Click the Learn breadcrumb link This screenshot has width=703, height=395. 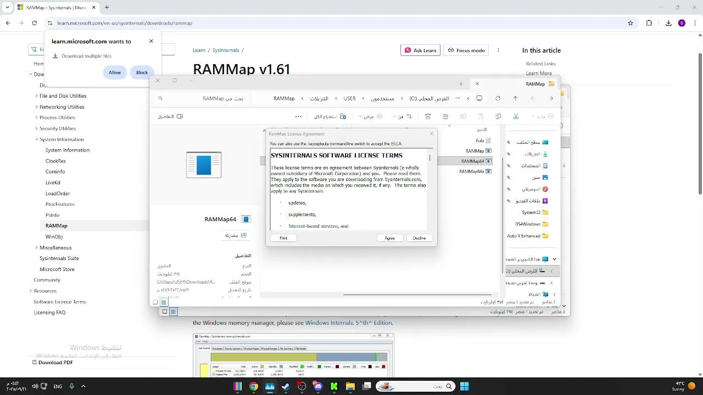(199, 50)
